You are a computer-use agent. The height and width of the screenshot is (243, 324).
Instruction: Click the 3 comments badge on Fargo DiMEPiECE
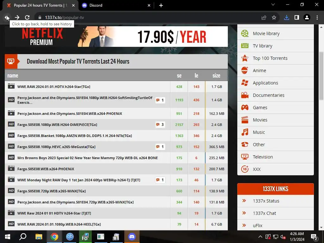click(x=160, y=125)
